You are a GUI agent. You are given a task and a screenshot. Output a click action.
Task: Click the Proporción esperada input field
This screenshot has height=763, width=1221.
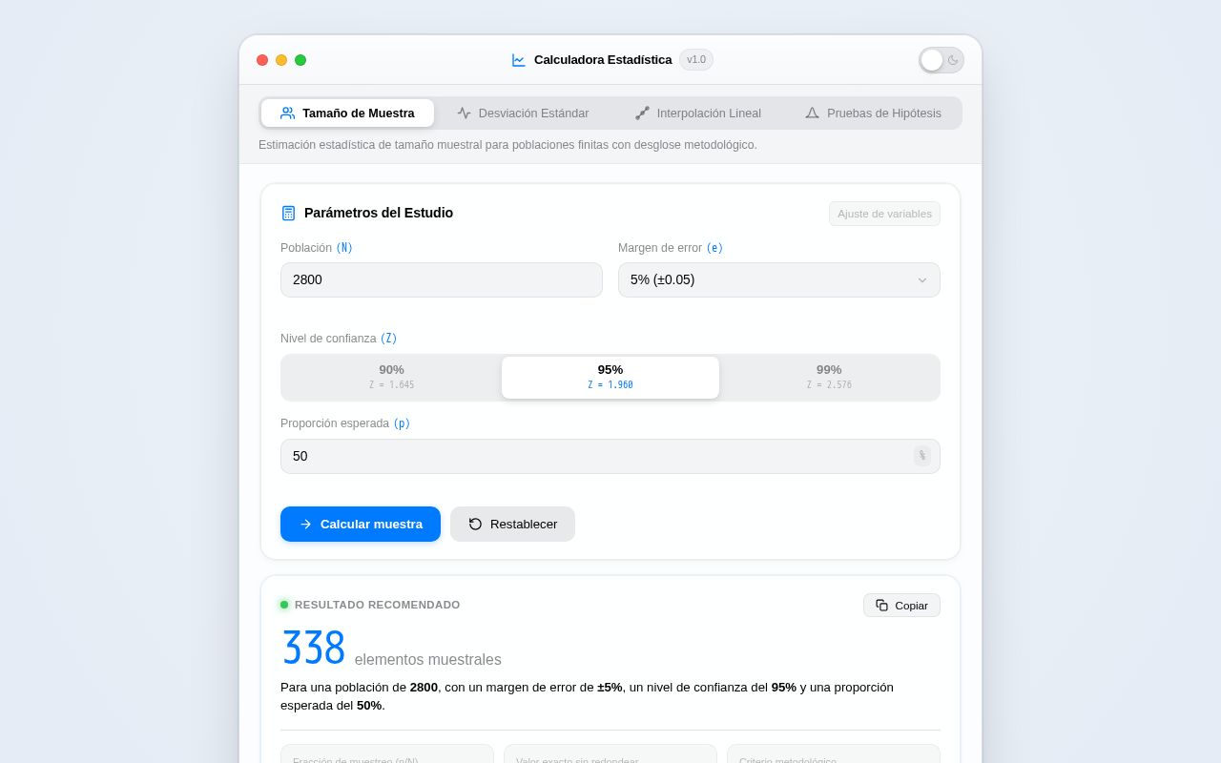tap(610, 456)
